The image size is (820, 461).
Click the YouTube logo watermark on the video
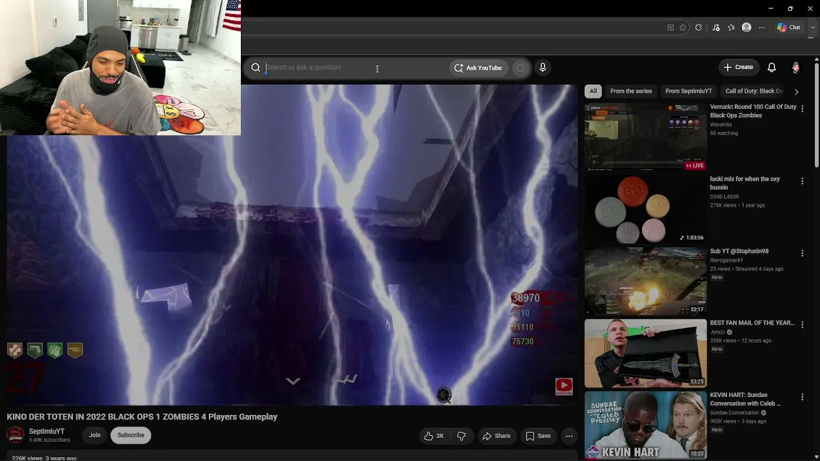[x=564, y=385]
